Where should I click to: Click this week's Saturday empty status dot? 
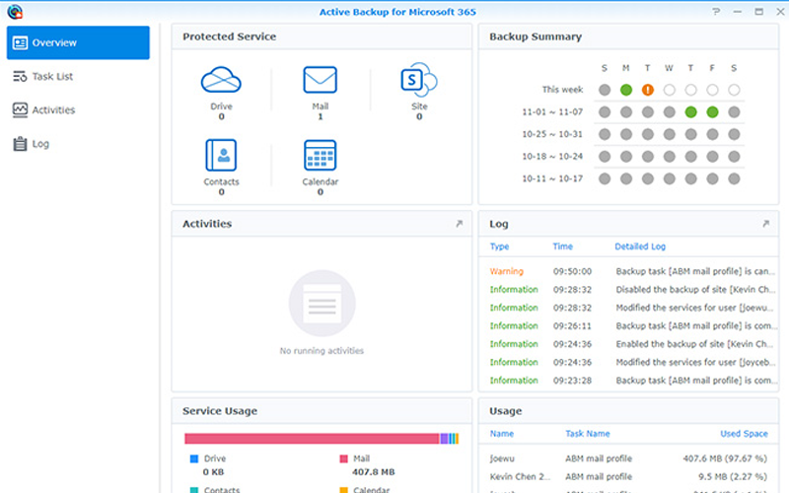coord(734,90)
